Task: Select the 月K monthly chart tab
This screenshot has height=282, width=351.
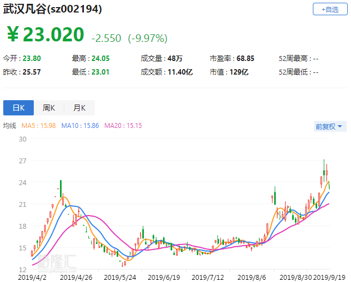Action: point(80,108)
